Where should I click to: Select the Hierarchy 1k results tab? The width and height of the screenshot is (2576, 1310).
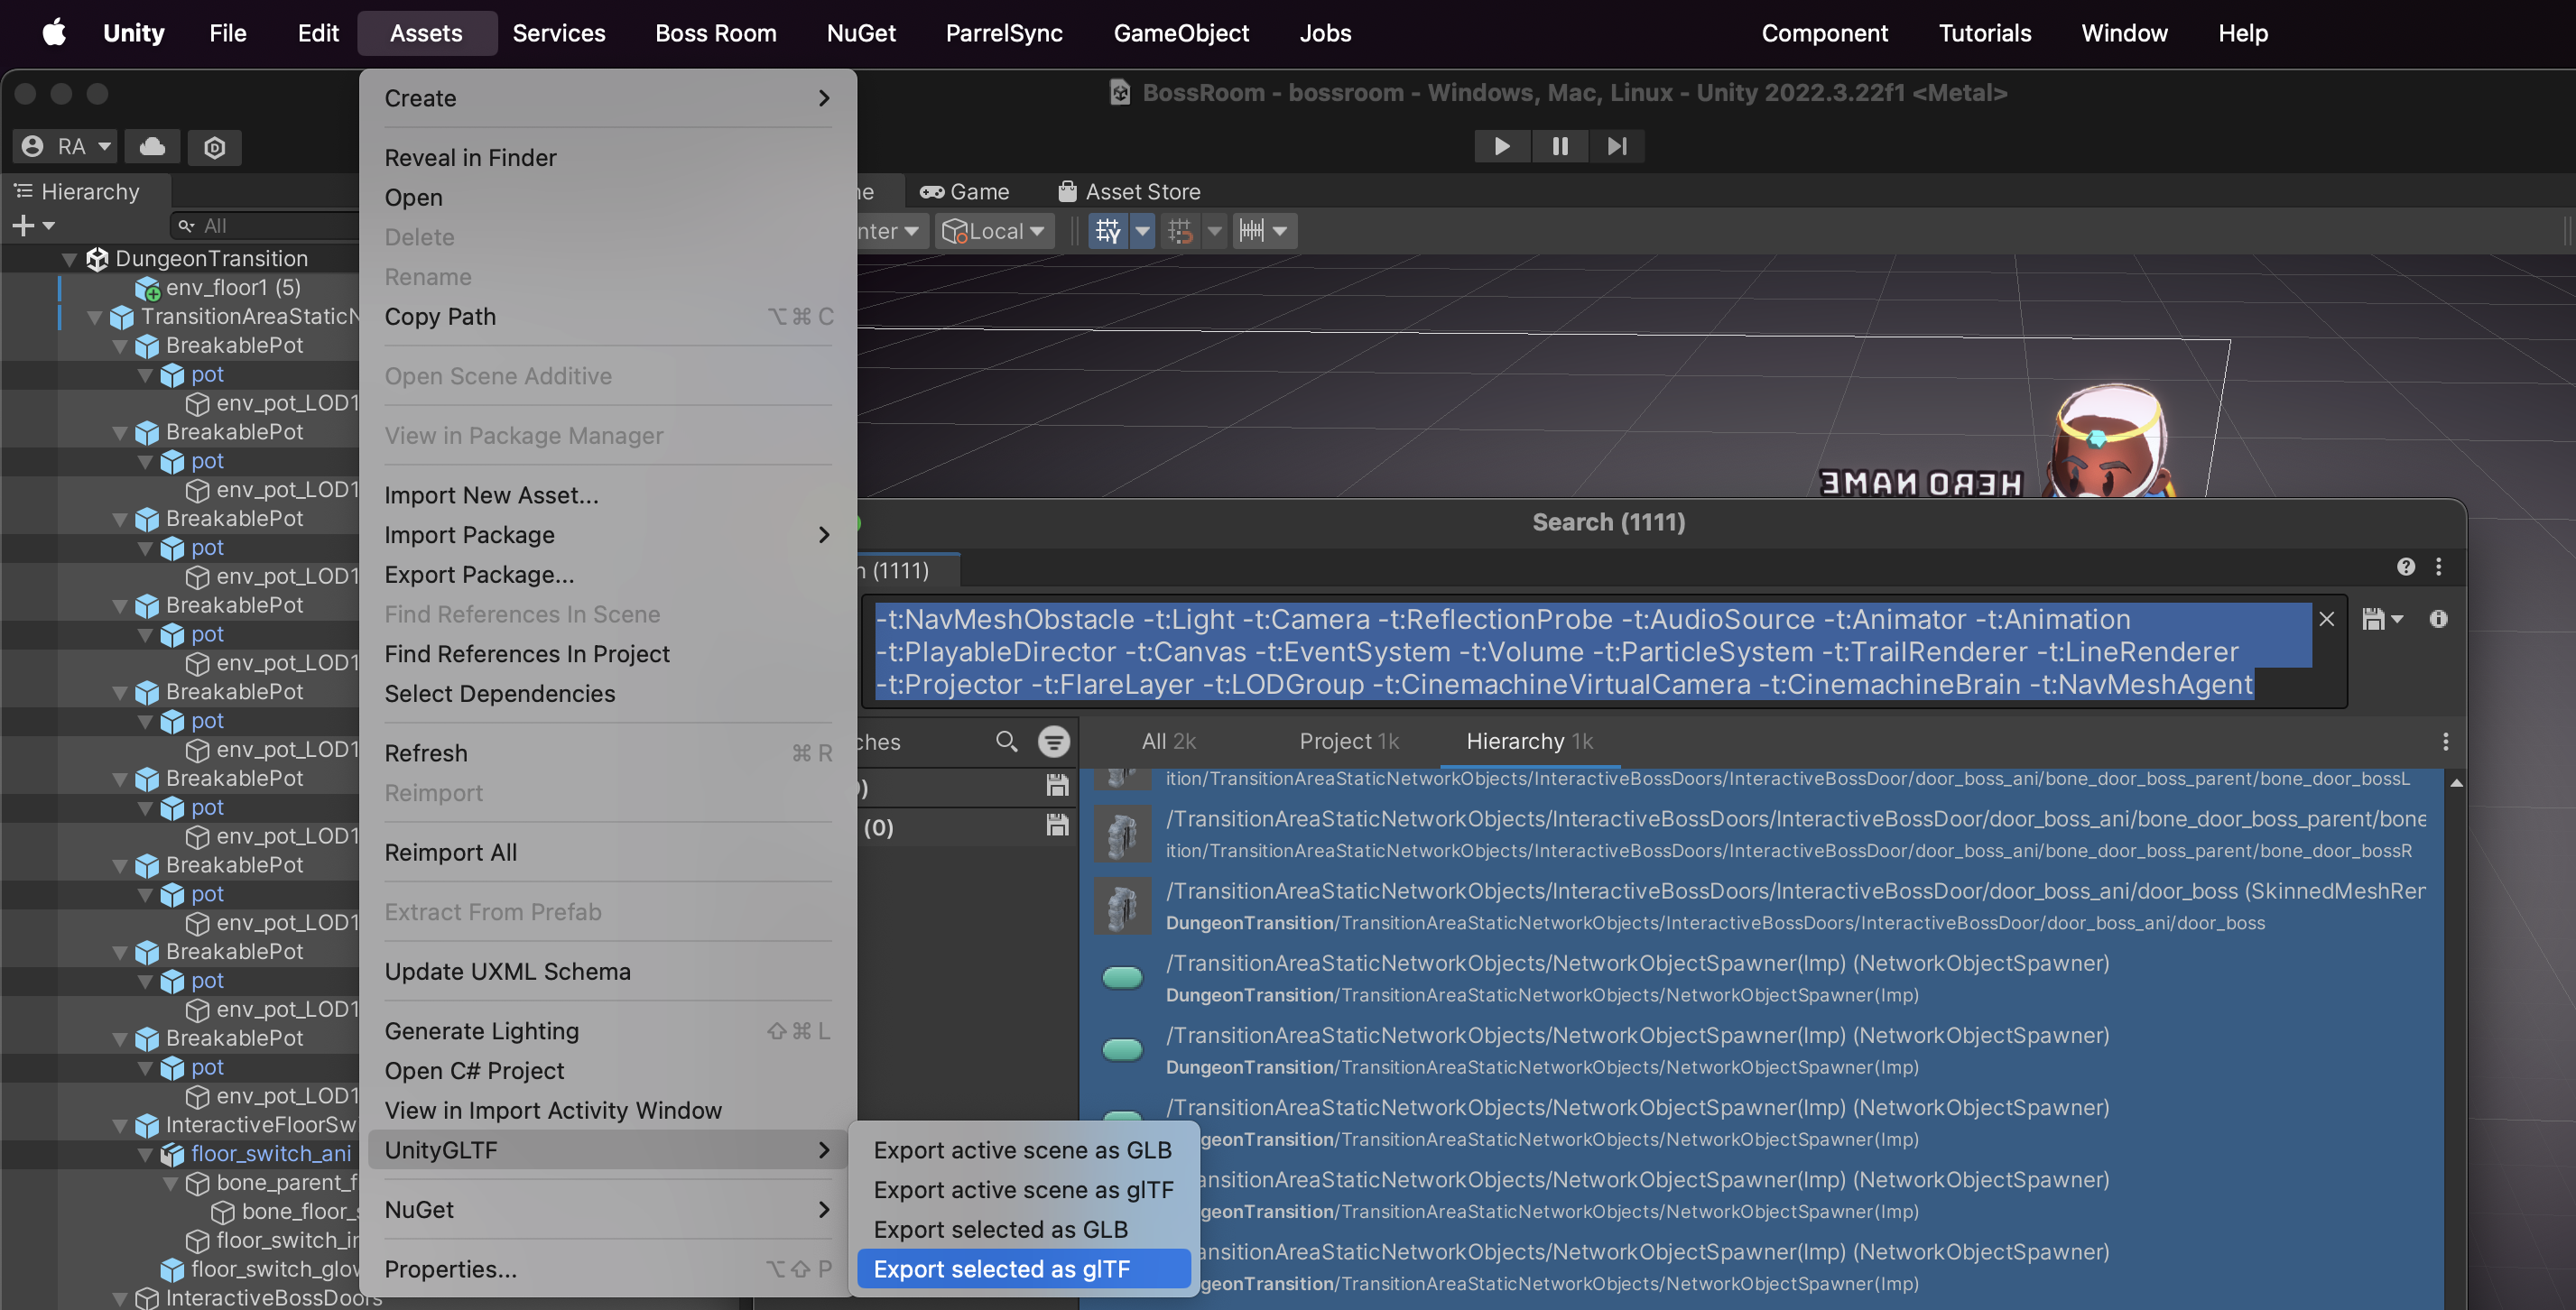[x=1529, y=742]
